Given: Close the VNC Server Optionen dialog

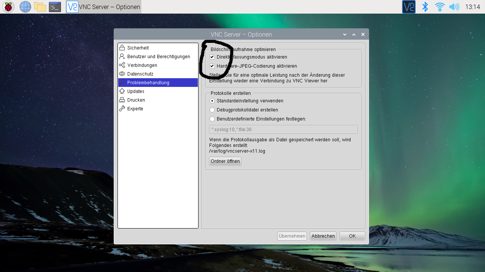Looking at the screenshot, I should point(363,34).
